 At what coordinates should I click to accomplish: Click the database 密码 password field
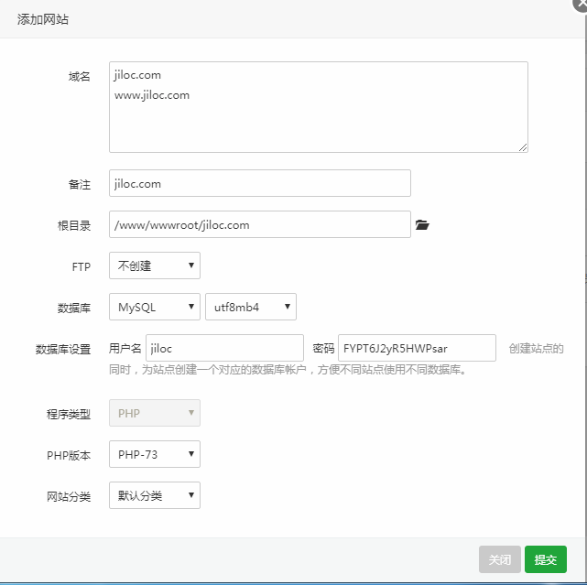coord(417,348)
